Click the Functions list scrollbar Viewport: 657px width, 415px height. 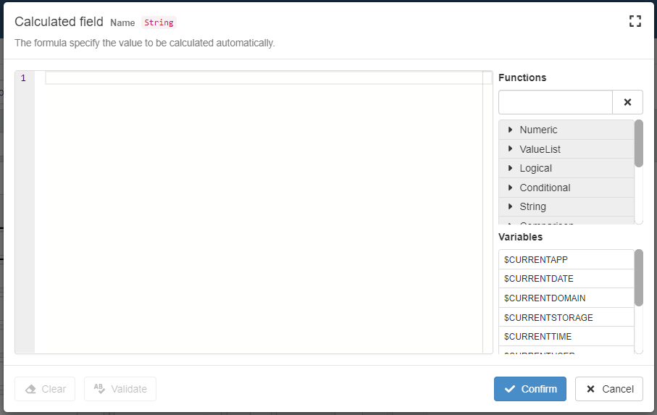pos(638,143)
